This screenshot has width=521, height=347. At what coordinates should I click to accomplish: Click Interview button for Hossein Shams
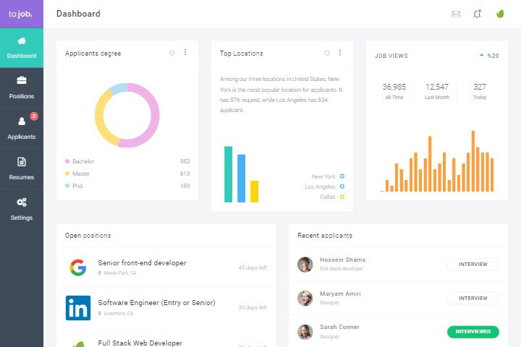point(473,265)
